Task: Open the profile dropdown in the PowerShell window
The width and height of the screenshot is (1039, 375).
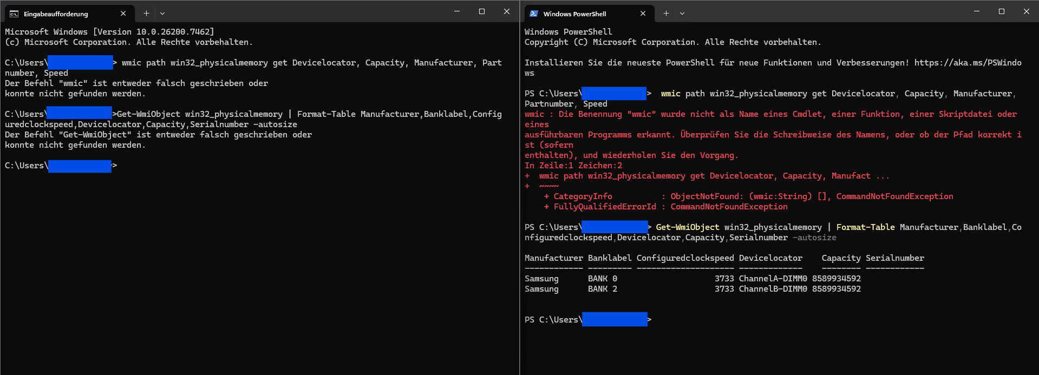Action: click(x=682, y=14)
